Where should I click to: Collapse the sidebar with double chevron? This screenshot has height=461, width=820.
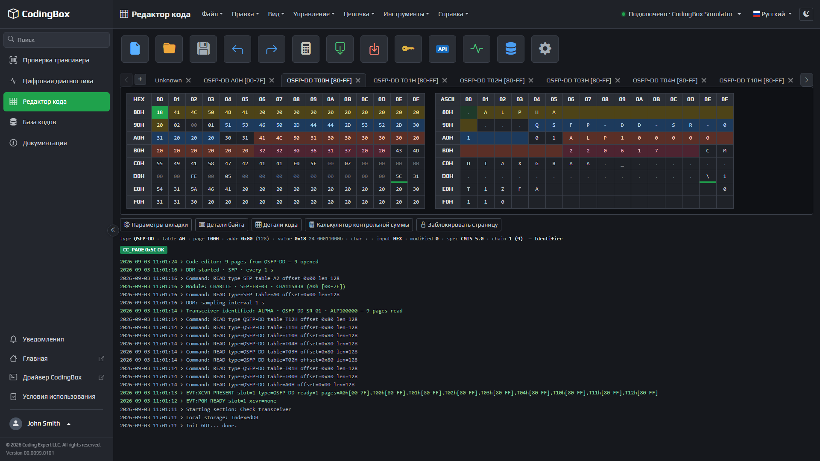113,230
